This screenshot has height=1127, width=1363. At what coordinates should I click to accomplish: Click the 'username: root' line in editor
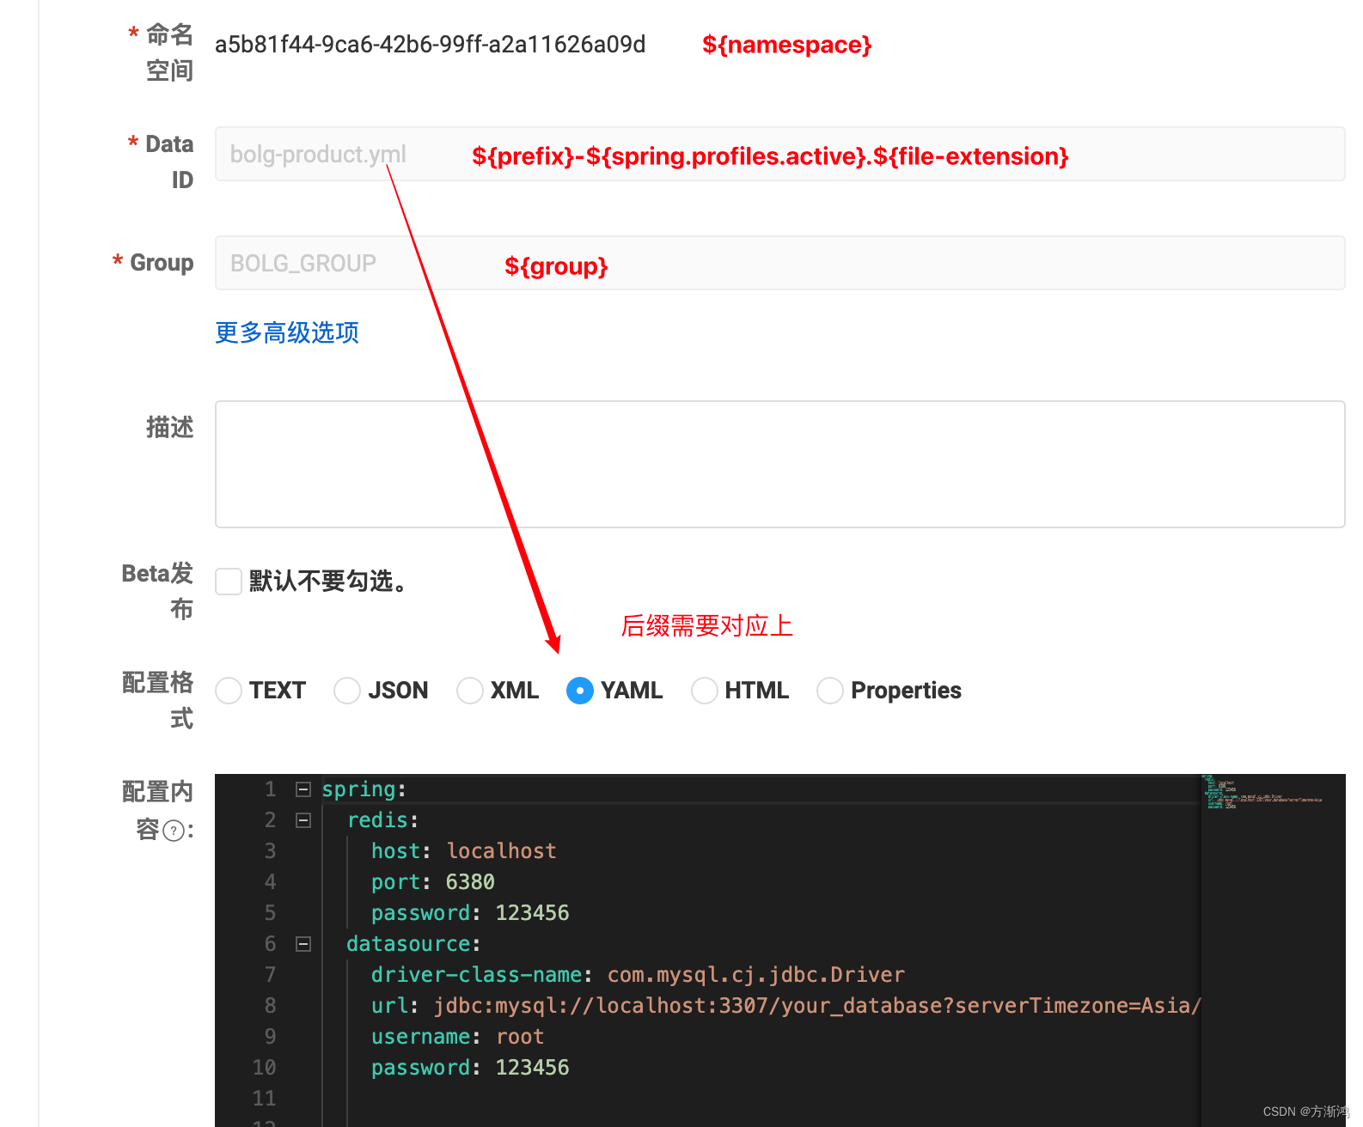point(458,1037)
